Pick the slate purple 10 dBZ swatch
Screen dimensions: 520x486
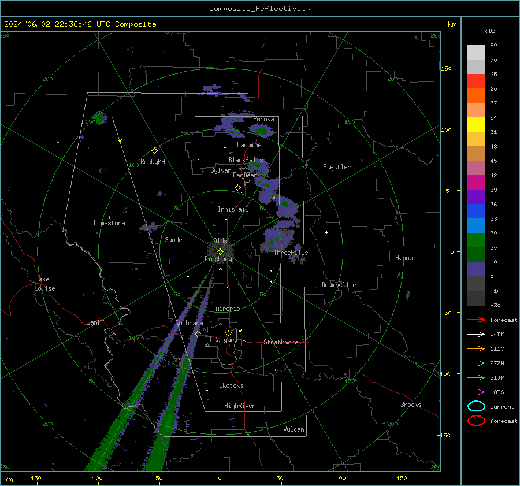[476, 269]
